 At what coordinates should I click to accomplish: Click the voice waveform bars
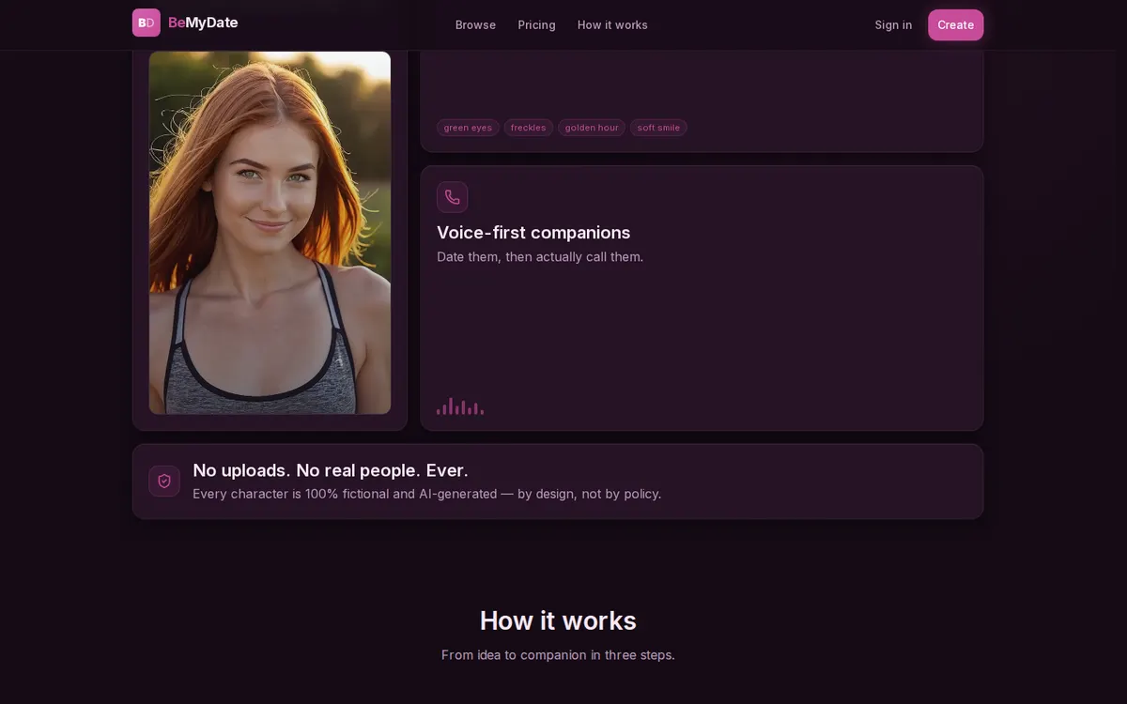tap(460, 406)
